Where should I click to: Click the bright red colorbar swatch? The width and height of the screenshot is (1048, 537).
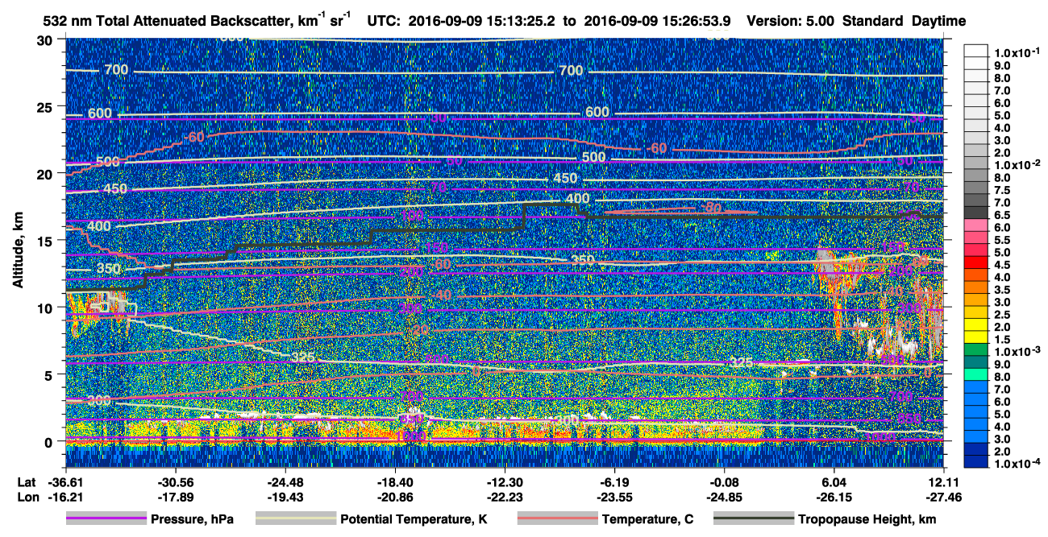click(x=976, y=262)
